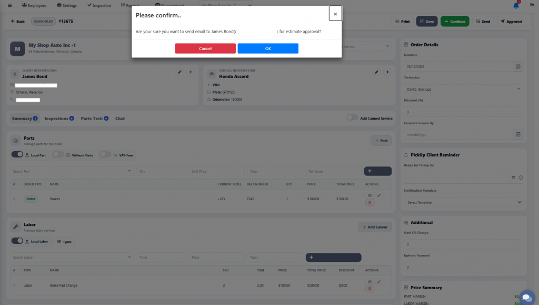Toggle the Add Canned Service switch
The image size is (539, 305).
pyautogui.click(x=352, y=118)
